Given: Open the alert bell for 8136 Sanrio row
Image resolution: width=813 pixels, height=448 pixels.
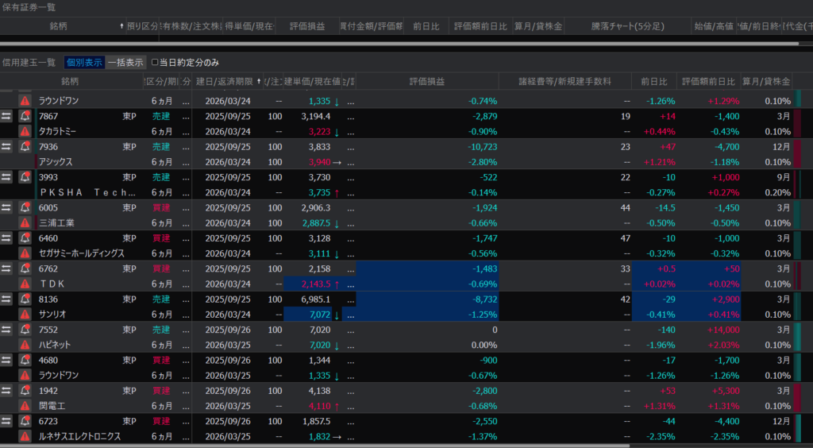Looking at the screenshot, I should pos(25,299).
